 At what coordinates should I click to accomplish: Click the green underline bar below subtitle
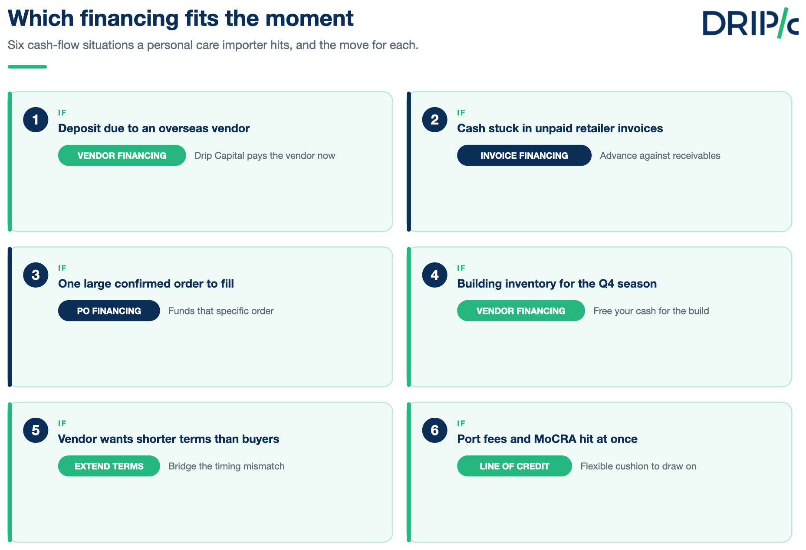(27, 67)
